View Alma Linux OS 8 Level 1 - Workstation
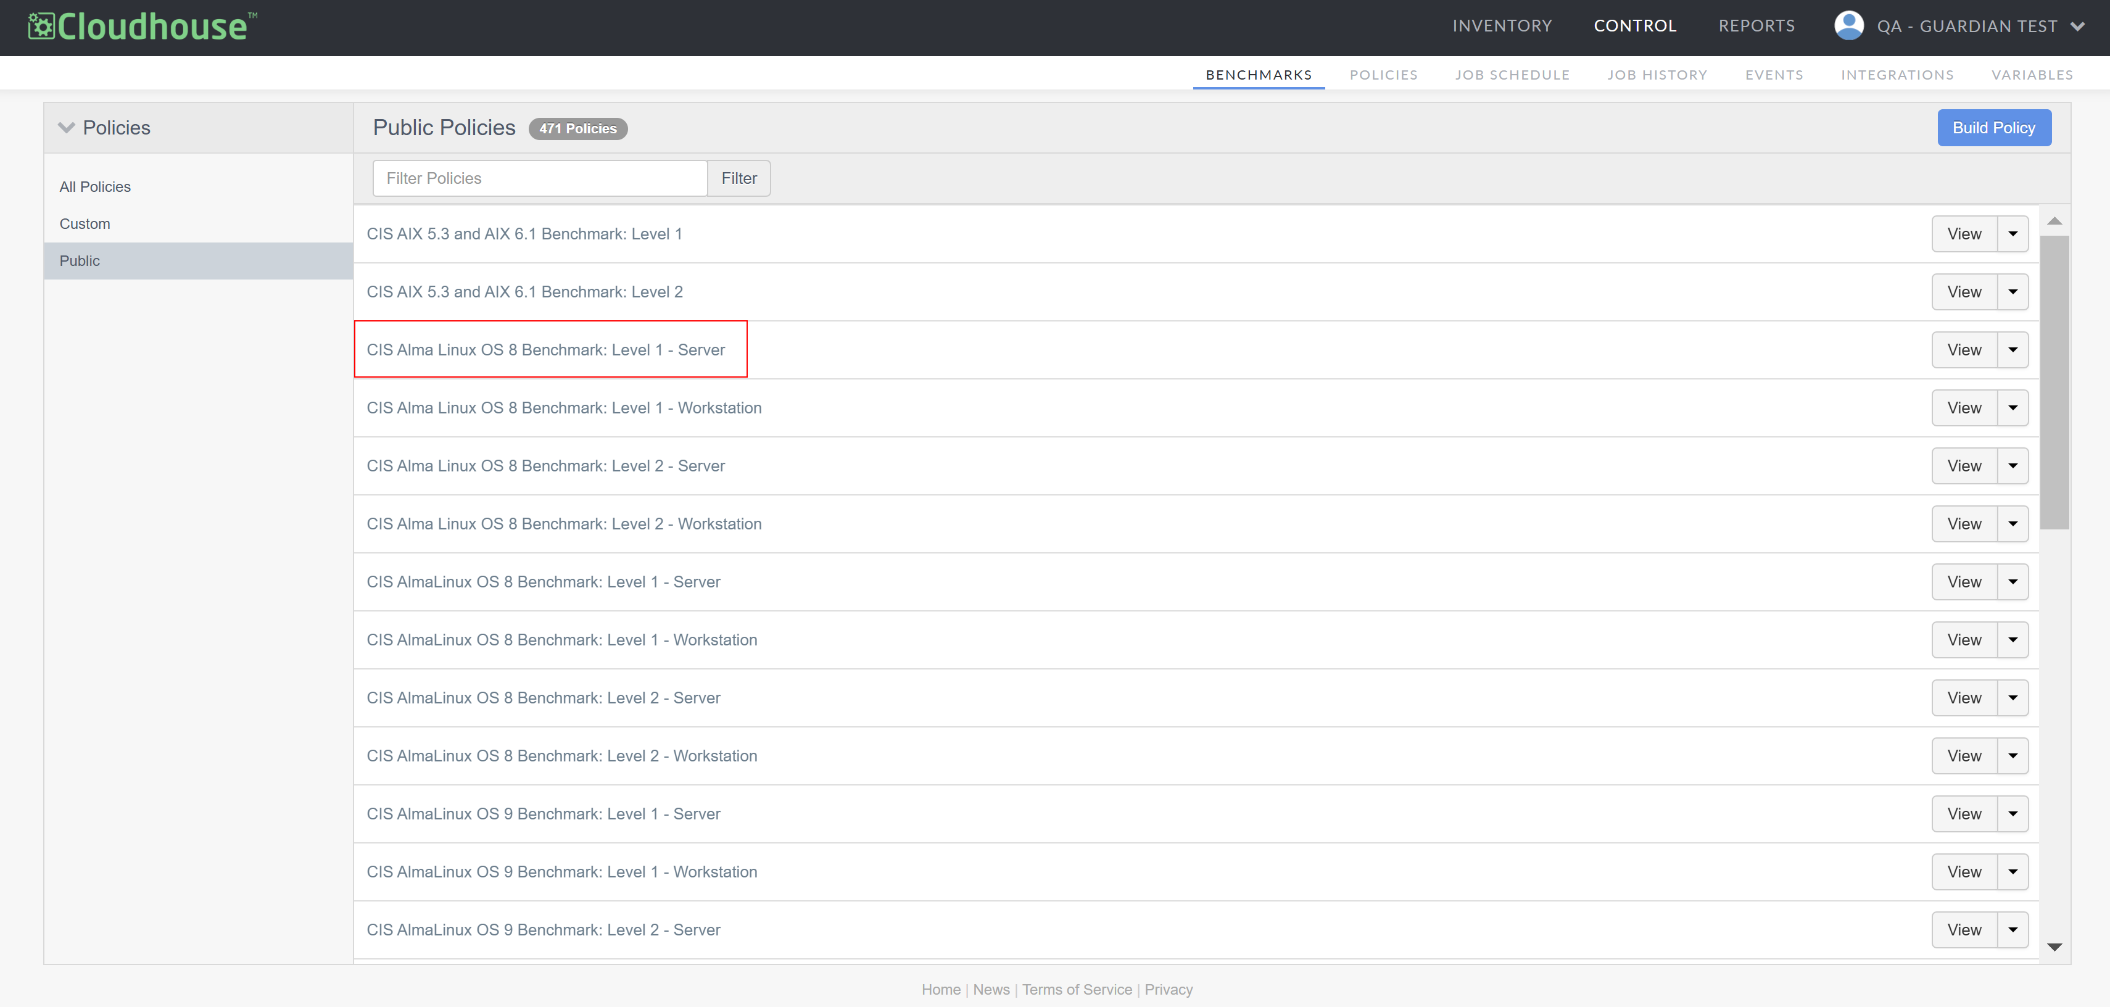This screenshot has height=1007, width=2110. pos(1964,408)
